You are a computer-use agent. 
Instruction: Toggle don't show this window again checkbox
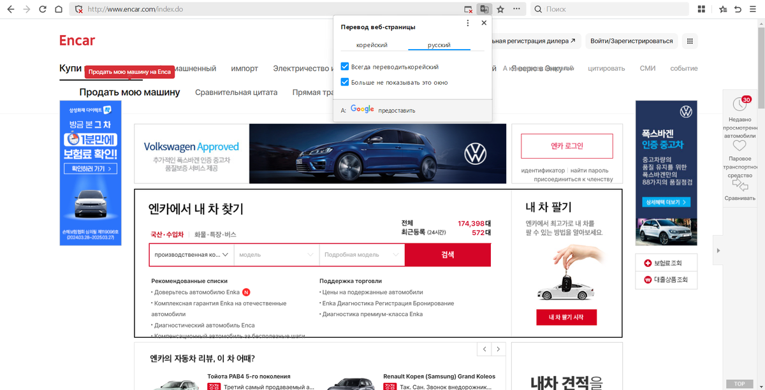pos(345,82)
